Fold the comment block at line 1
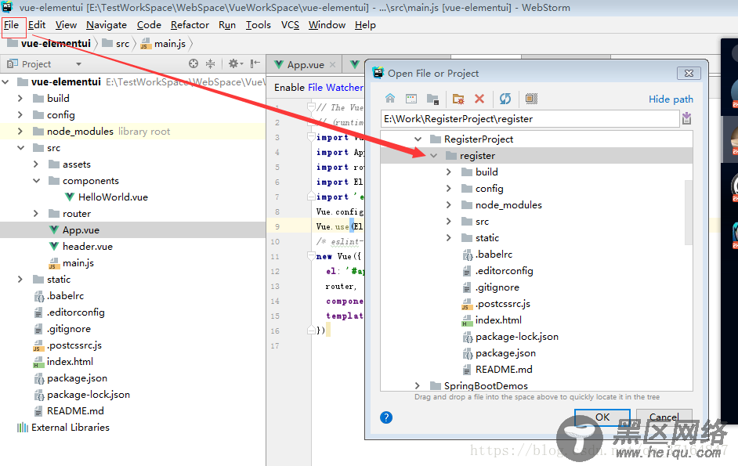This screenshot has width=738, height=466. click(x=311, y=107)
